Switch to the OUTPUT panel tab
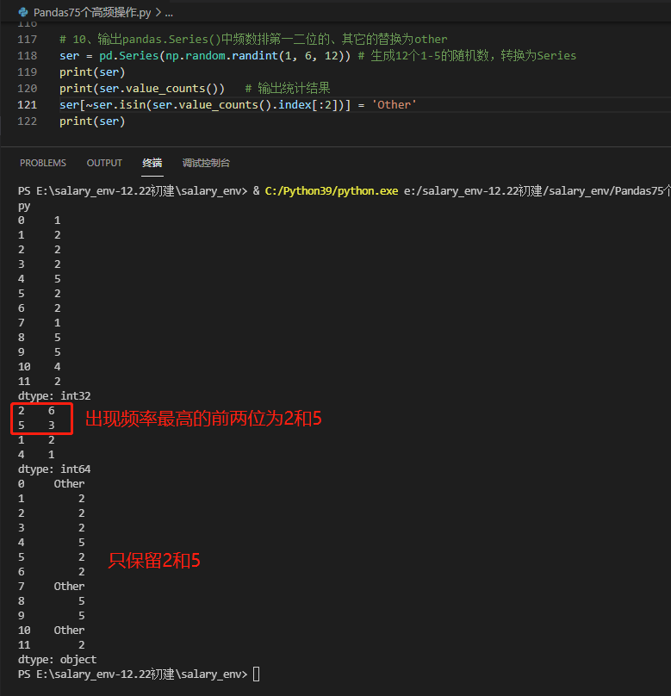Screen dimensions: 671x696 (x=104, y=163)
